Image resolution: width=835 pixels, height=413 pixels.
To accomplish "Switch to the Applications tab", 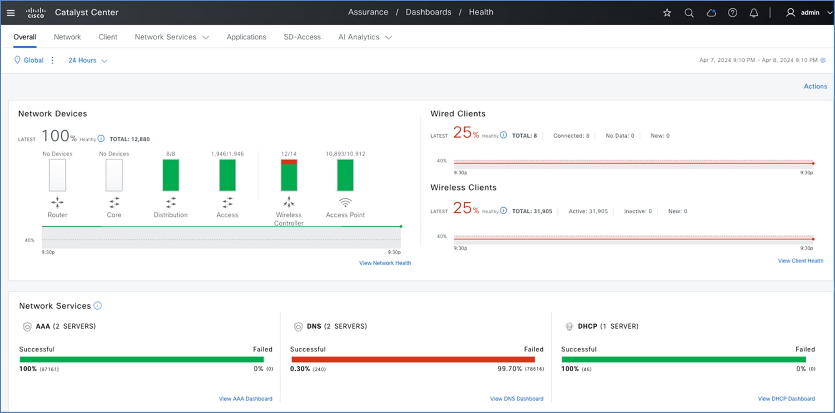I will (246, 37).
